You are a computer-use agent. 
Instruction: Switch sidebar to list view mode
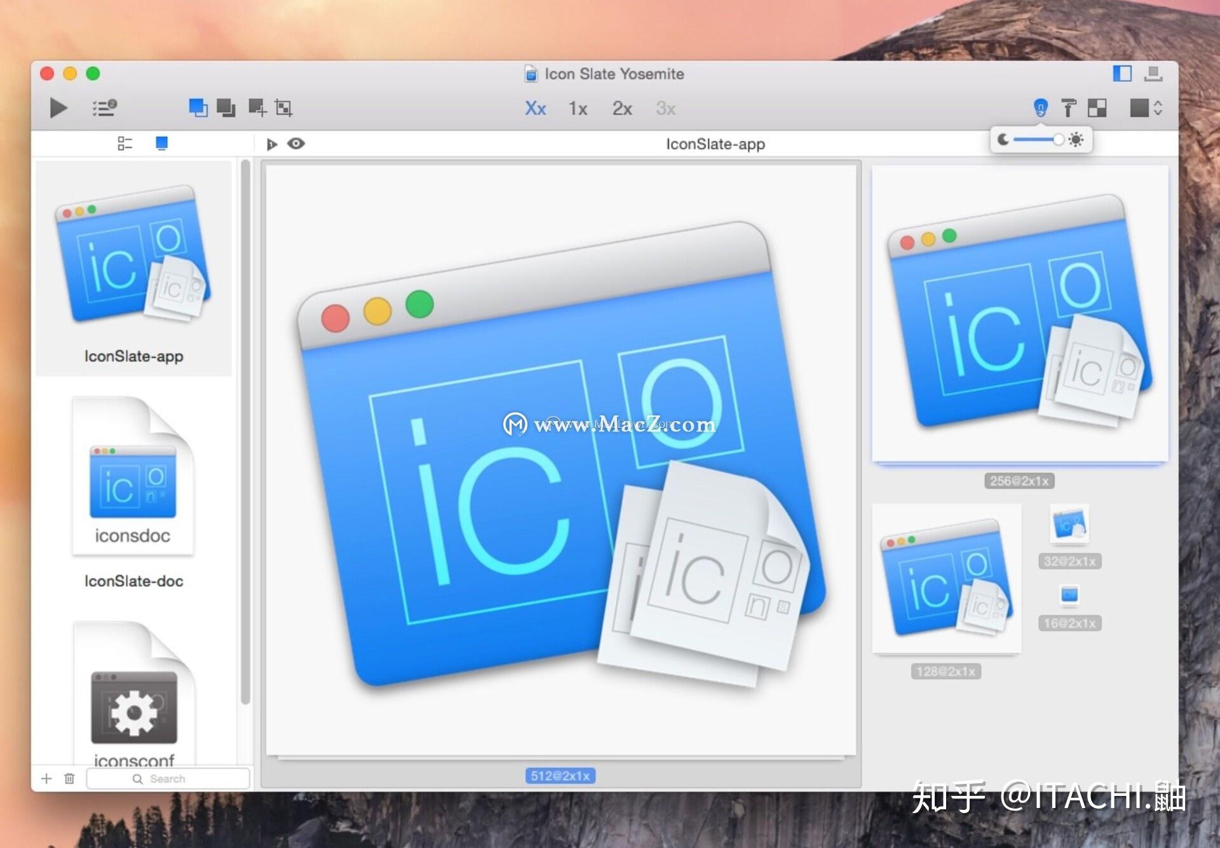[125, 144]
